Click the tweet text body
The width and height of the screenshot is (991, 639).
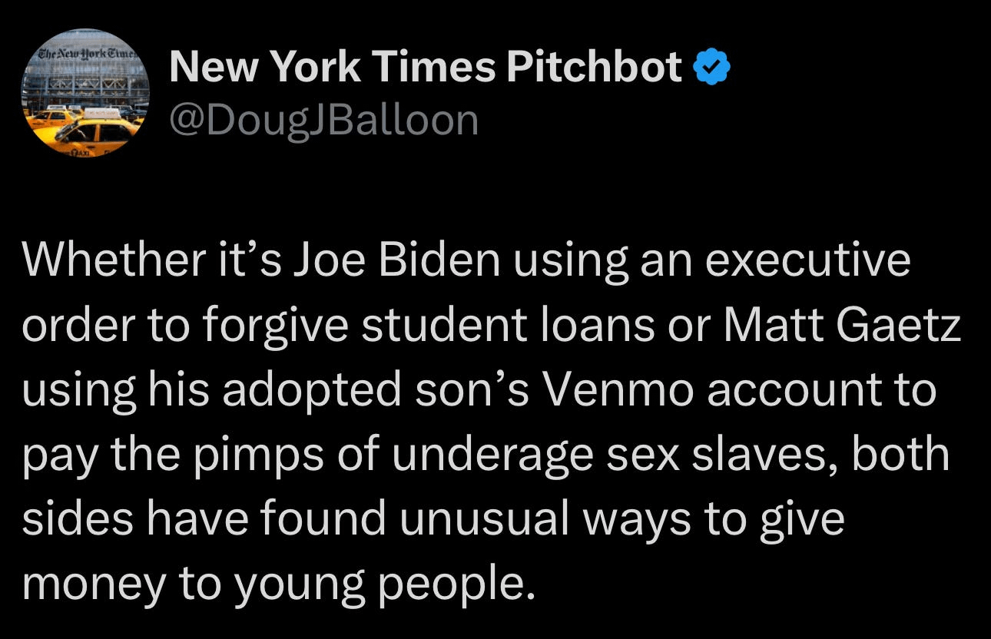point(492,422)
